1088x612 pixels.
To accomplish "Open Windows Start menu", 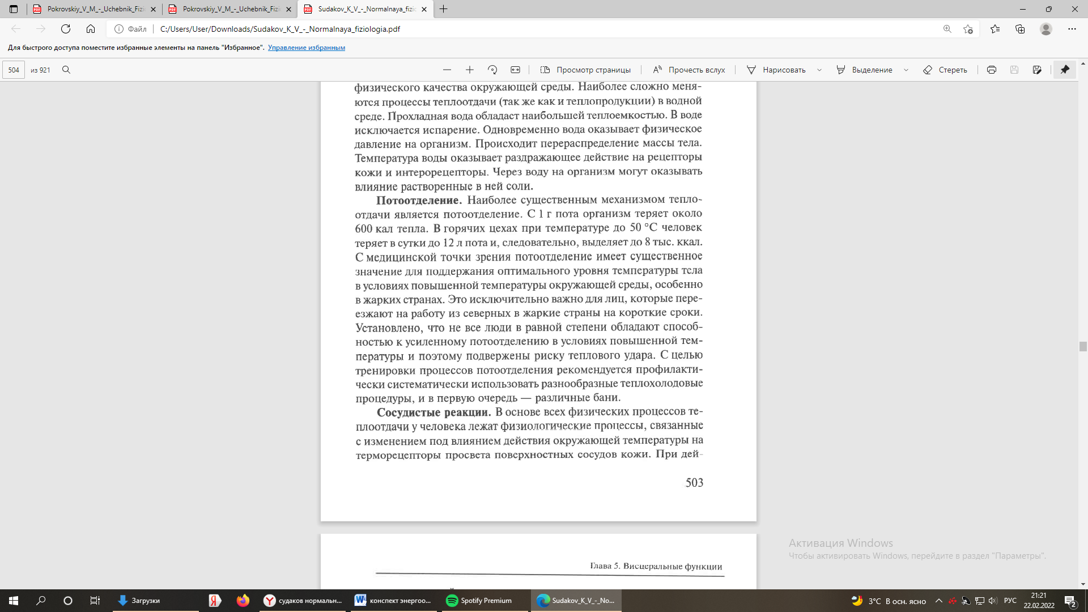I will 14,601.
